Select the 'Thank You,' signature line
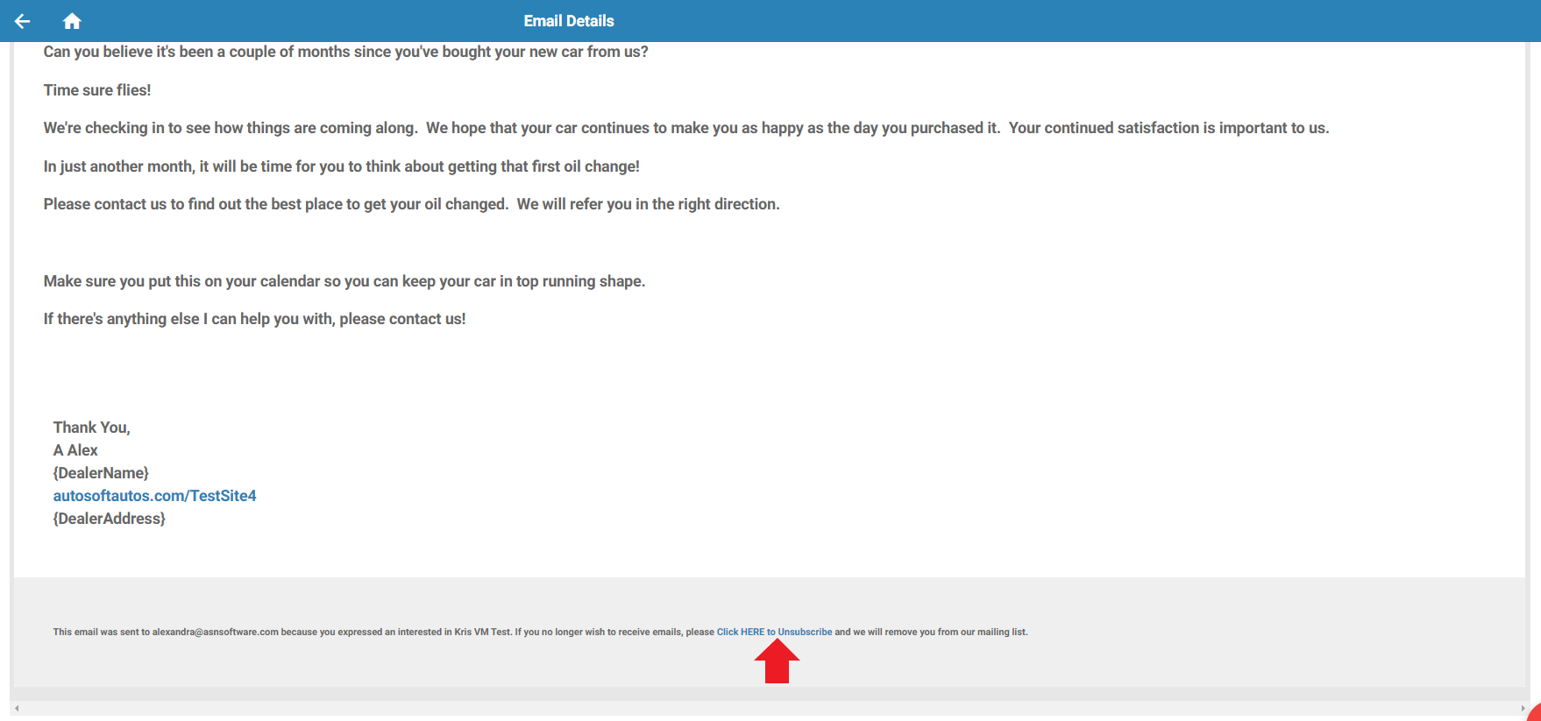Screen dimensions: 1541x721 [x=91, y=428]
